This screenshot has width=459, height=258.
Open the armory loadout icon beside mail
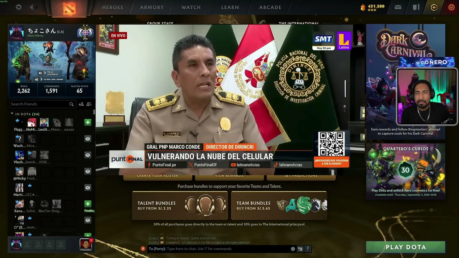(416, 7)
